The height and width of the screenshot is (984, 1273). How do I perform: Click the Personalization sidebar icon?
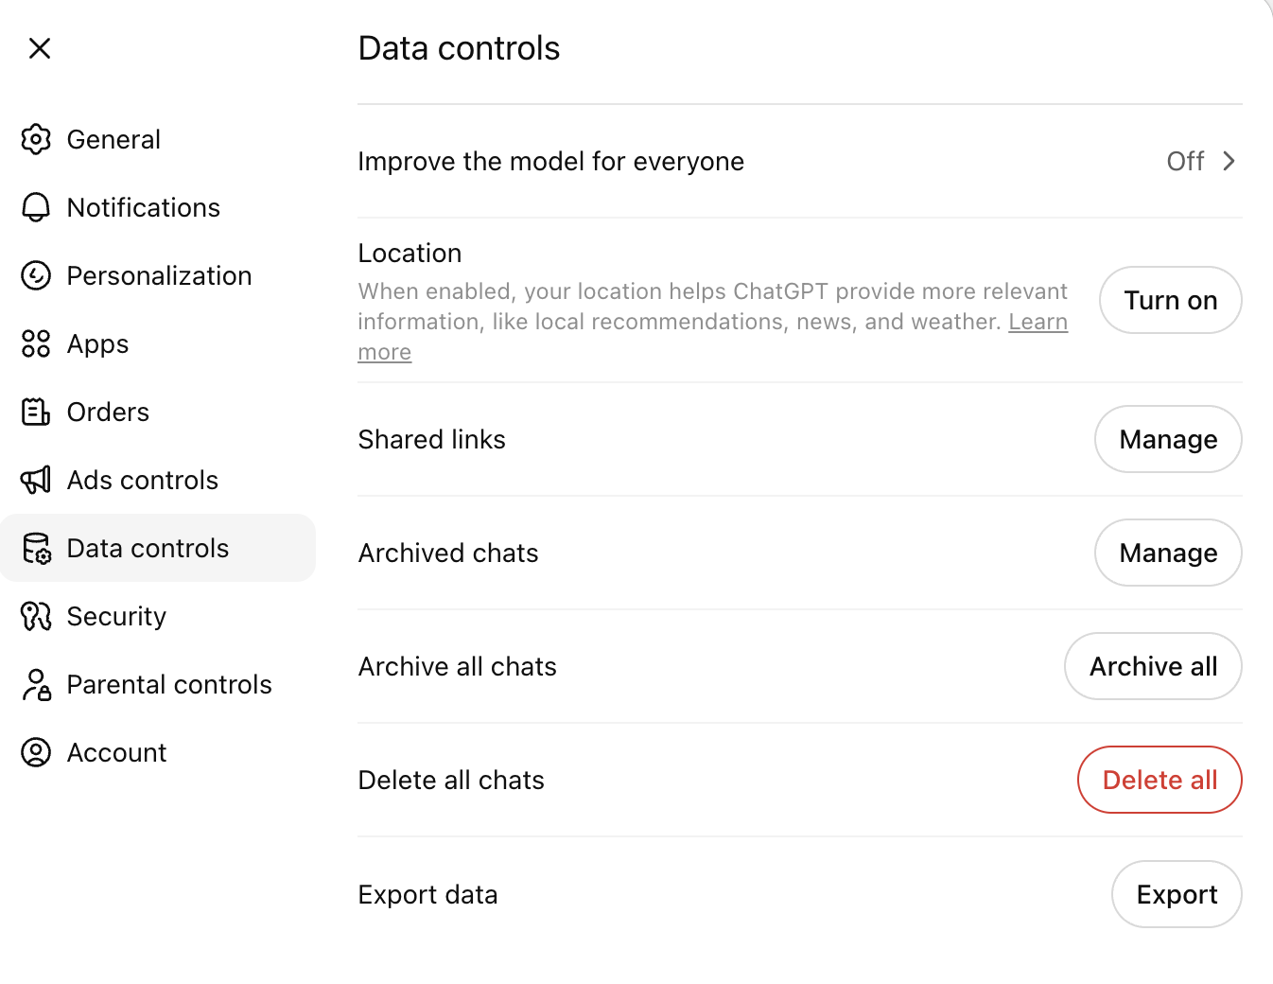click(x=36, y=275)
